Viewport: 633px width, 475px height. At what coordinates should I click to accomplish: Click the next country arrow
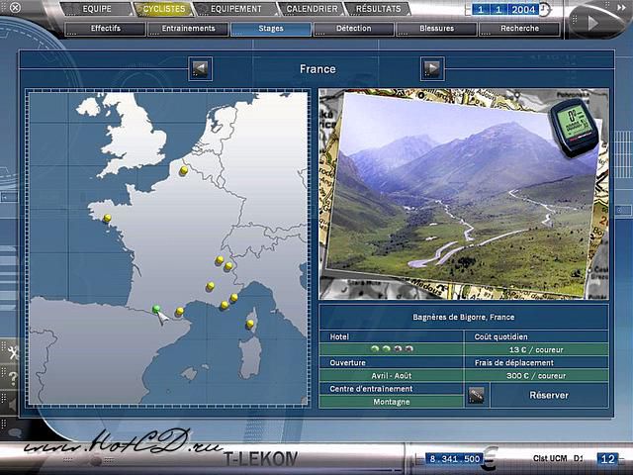(x=432, y=68)
